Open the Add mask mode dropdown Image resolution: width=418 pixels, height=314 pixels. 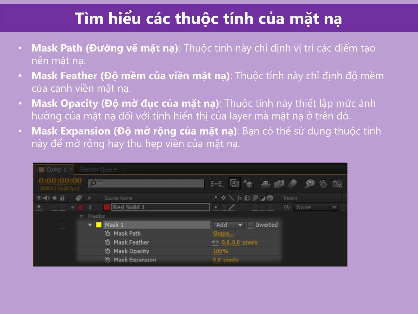click(x=229, y=225)
